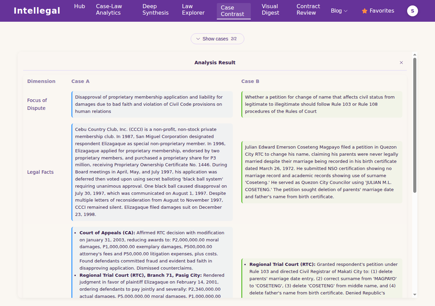The height and width of the screenshot is (306, 435).
Task: Open Visual Digest
Action: [270, 10]
